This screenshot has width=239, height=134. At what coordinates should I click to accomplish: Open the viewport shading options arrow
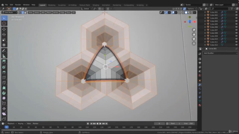195,13
